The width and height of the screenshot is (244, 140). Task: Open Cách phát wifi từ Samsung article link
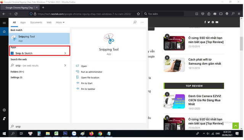(x=205, y=62)
